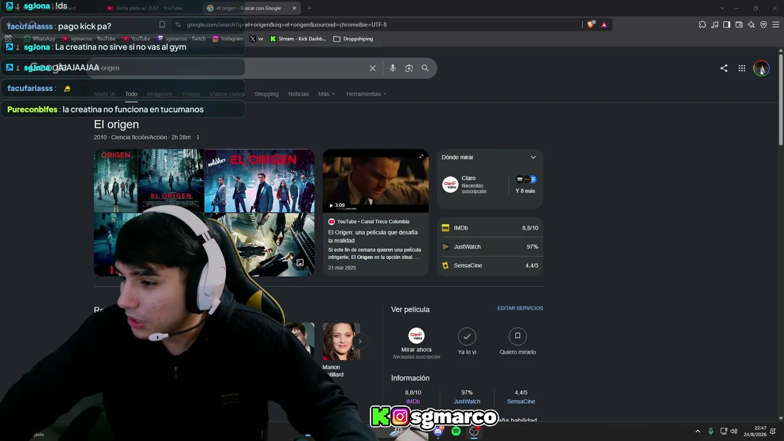Expand the Y 8 más streaming services

[x=526, y=184]
